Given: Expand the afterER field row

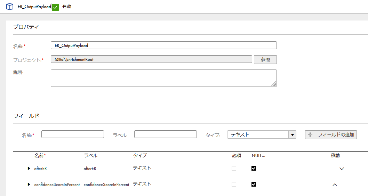Looking at the screenshot, I should click(x=29, y=168).
